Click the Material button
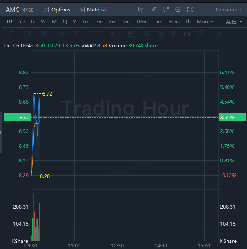The image size is (247, 249). pyautogui.click(x=93, y=10)
